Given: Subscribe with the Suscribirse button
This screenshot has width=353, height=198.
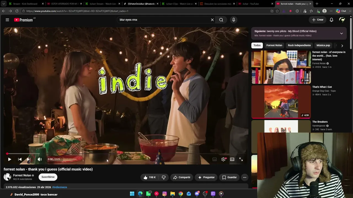Looking at the screenshot, I should (48, 177).
